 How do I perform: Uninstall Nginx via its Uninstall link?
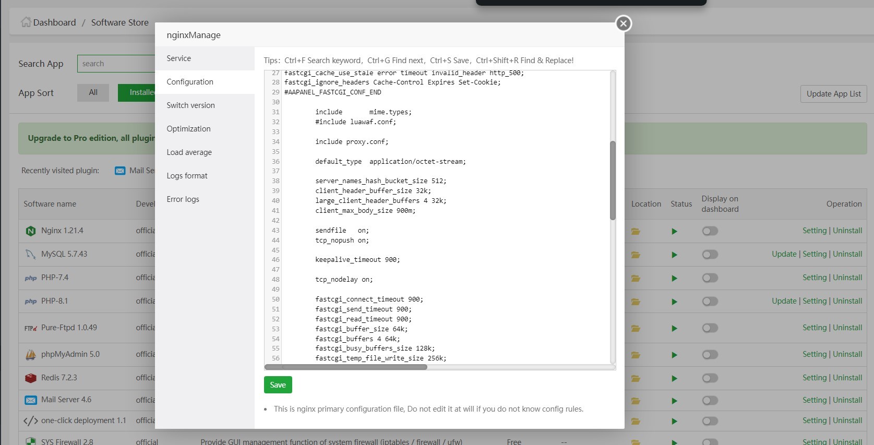(847, 231)
